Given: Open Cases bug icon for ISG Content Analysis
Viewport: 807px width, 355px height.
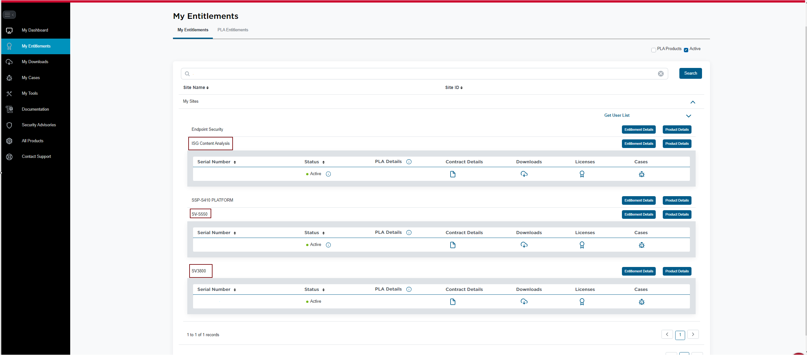Looking at the screenshot, I should 641,174.
